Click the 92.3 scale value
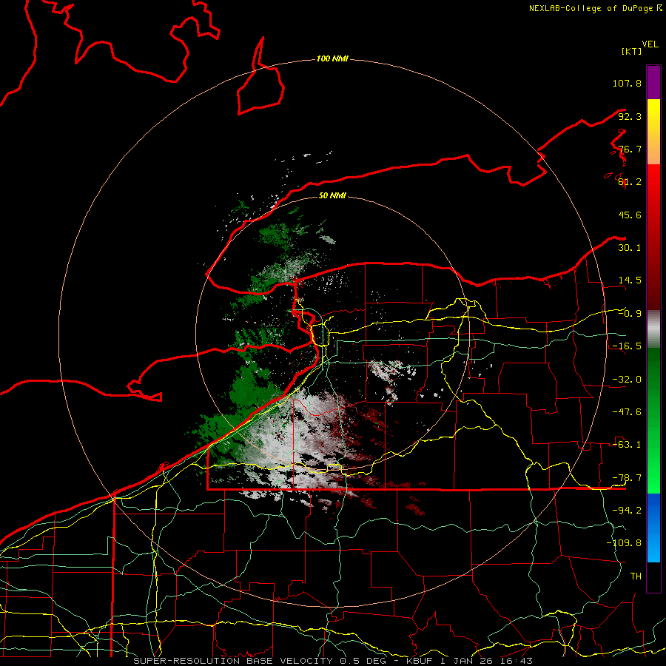The image size is (666, 666). coord(630,116)
